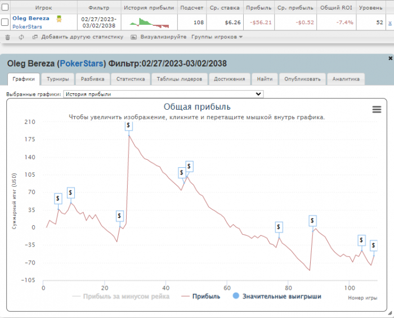Sort by the Ср. ставка column header

click(x=225, y=8)
